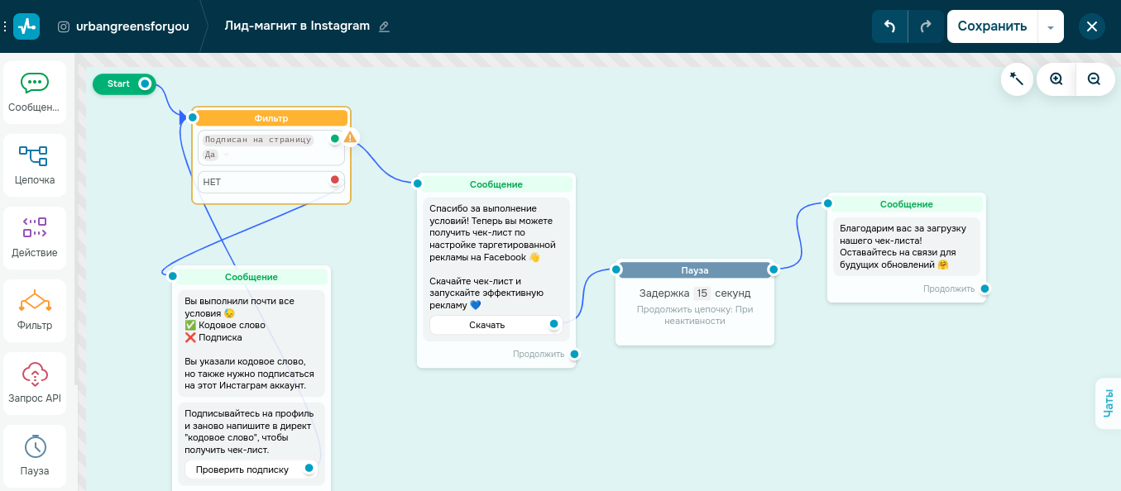This screenshot has width=1121, height=491.
Task: Add a Фильтр block from sidebar
Action: pos(35,310)
